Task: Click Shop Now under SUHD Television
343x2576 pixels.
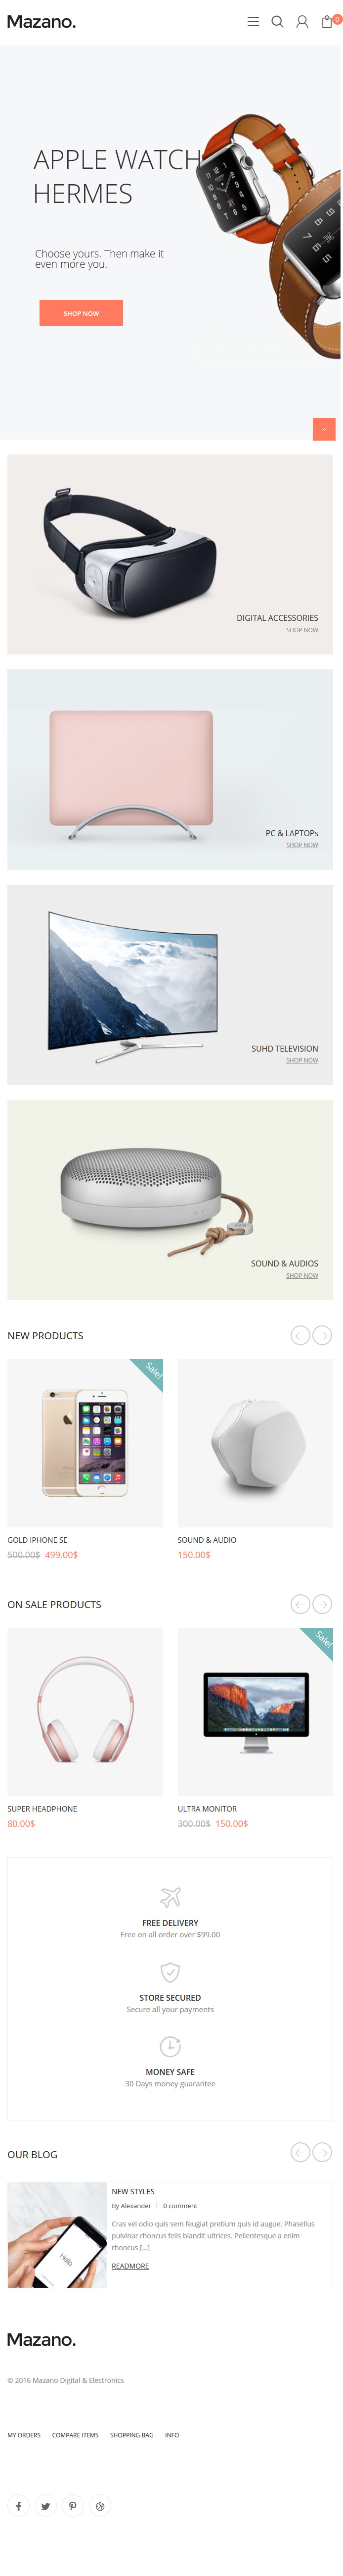Action: [302, 1060]
